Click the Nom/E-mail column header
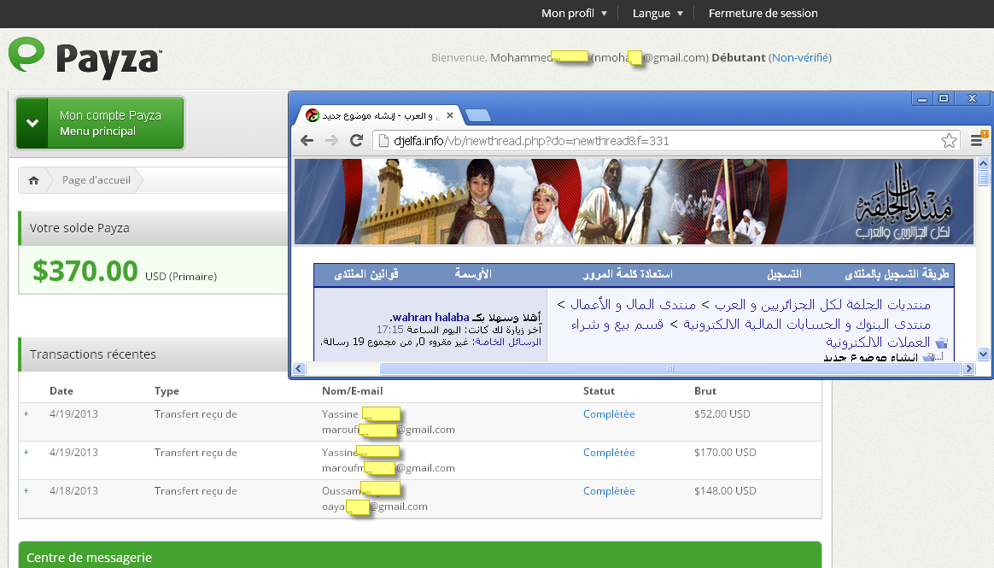 tap(353, 391)
